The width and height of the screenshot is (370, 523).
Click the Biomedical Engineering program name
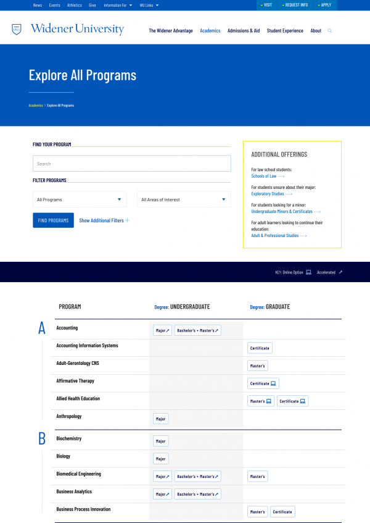point(78,474)
